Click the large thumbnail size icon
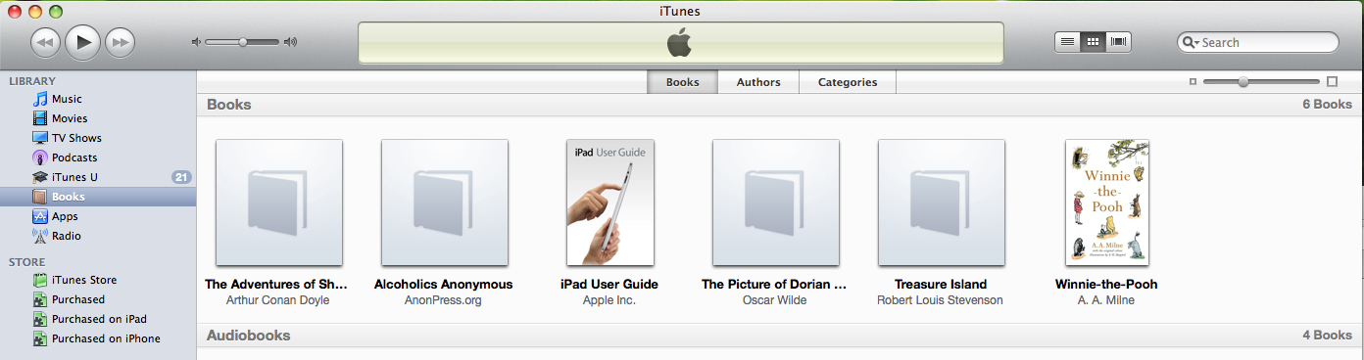The width and height of the screenshot is (1364, 360). pyautogui.click(x=1332, y=82)
